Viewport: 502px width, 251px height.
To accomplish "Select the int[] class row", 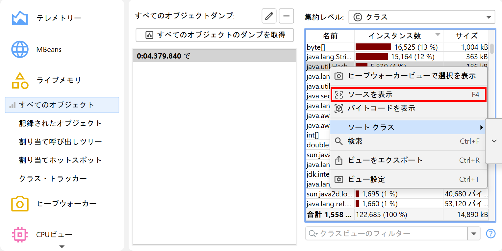I will click(313, 135).
